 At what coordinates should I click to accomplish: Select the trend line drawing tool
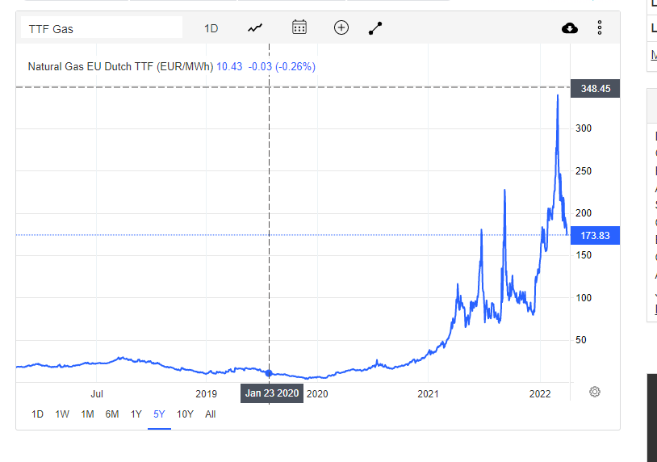point(375,28)
